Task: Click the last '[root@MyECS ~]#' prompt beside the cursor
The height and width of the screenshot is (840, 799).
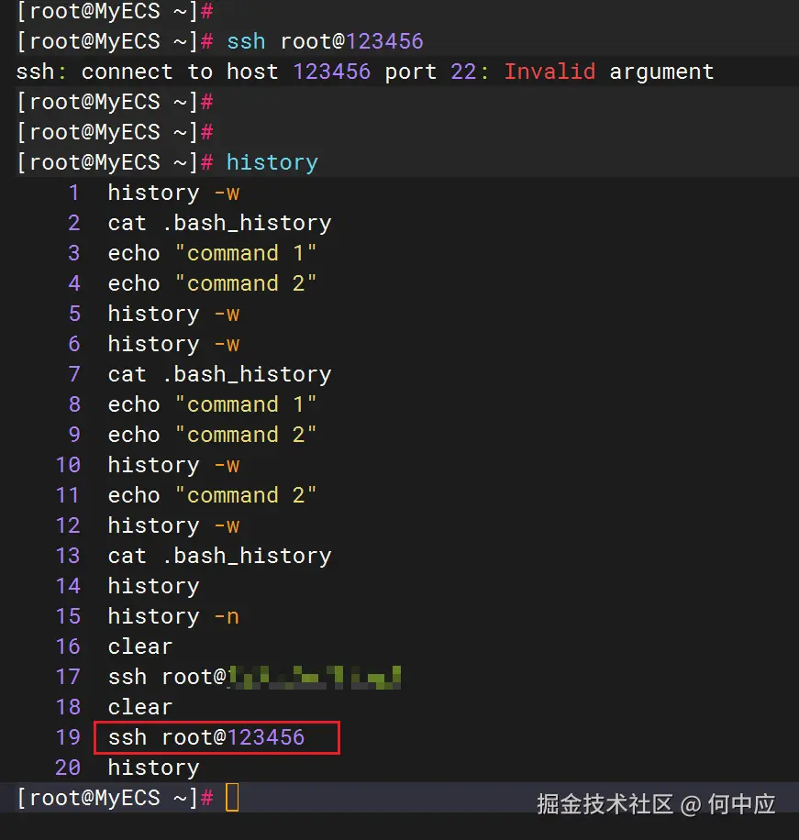Action: 115,798
